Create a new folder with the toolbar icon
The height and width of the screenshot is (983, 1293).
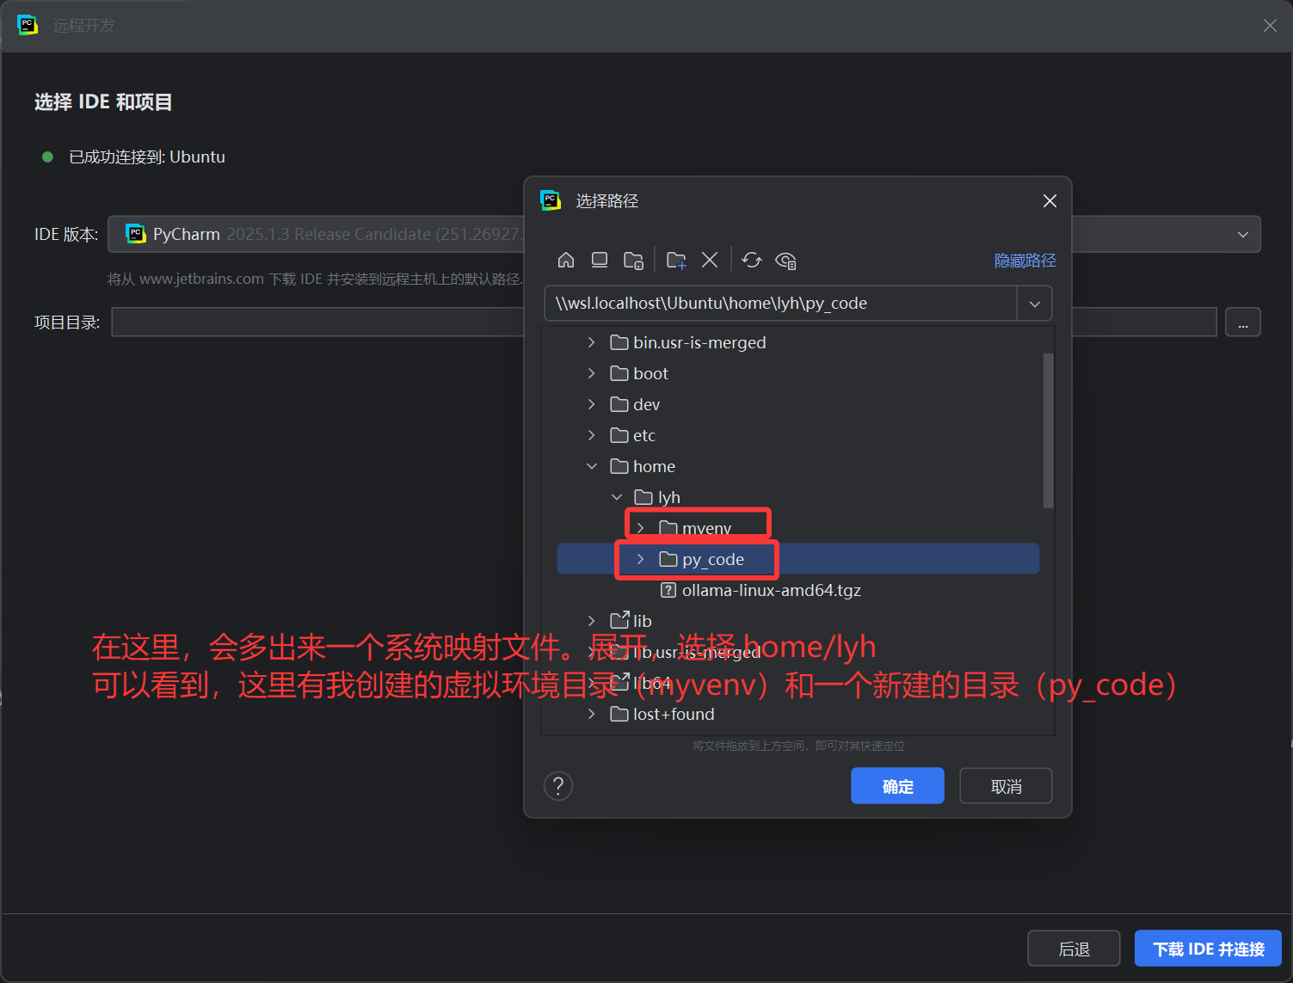[676, 260]
